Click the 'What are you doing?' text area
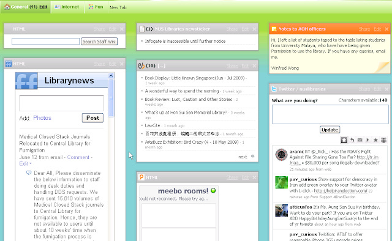 (330, 114)
